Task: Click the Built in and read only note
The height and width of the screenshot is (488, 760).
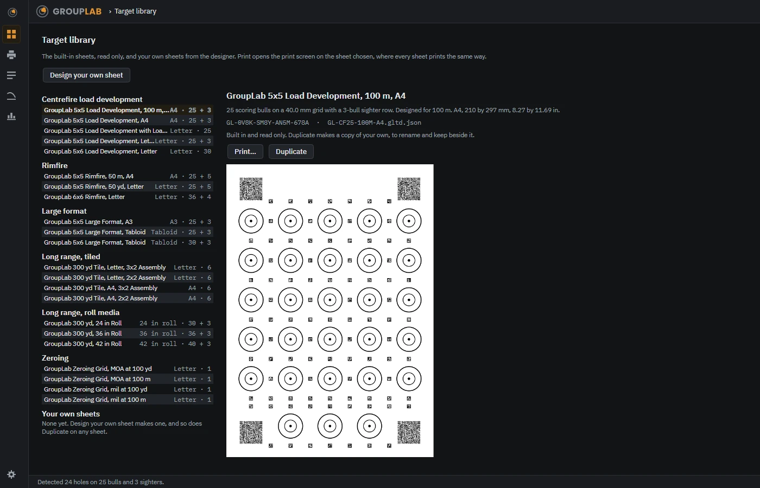Action: (350, 135)
